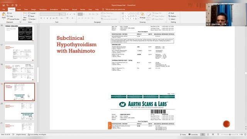Image resolution: width=247 pixels, height=139 pixels.
Task: Apply Underline formatting
Action: pyautogui.click(x=47, y=19)
